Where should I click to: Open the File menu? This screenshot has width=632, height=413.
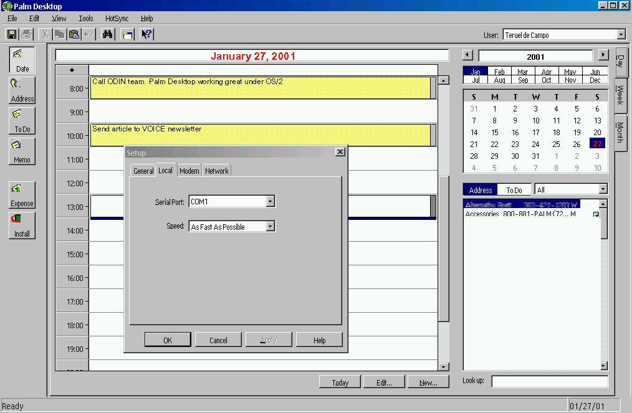point(12,19)
